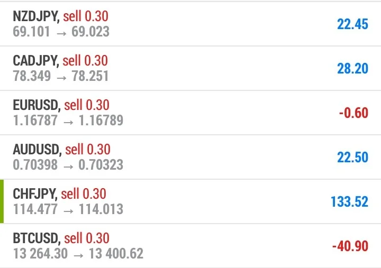Image resolution: width=381 pixels, height=268 pixels.
Task: Click the CADJPY profit 28.20
Action: click(x=352, y=69)
